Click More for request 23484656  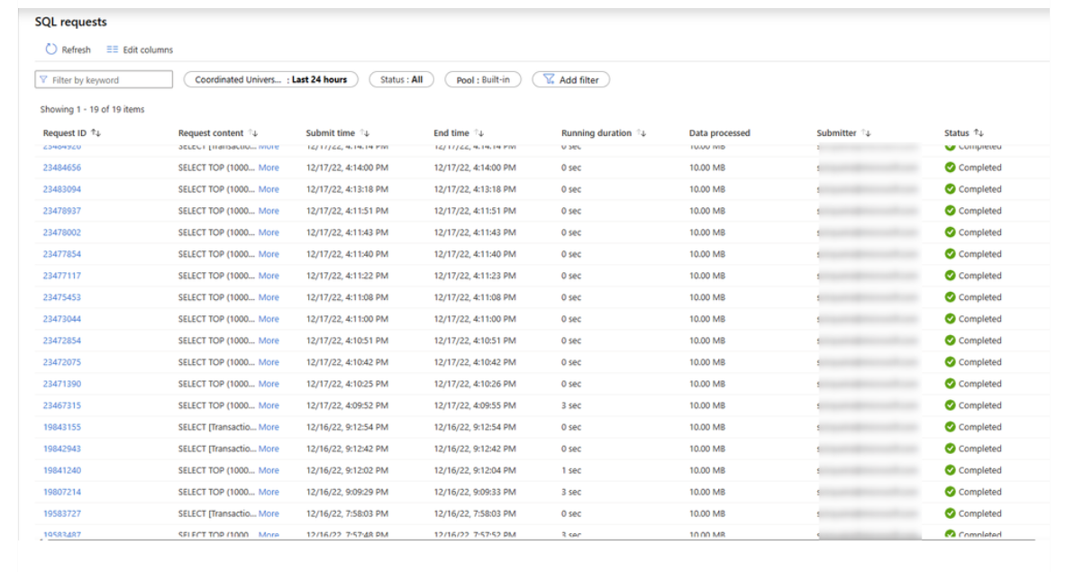(x=269, y=168)
